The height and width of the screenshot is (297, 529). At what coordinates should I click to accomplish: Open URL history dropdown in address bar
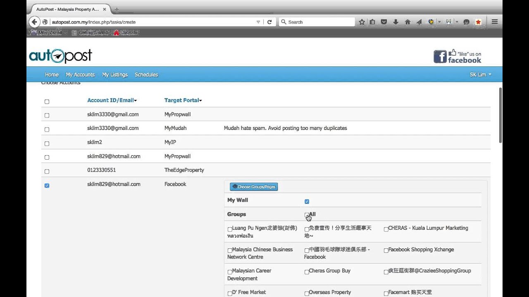click(x=258, y=22)
